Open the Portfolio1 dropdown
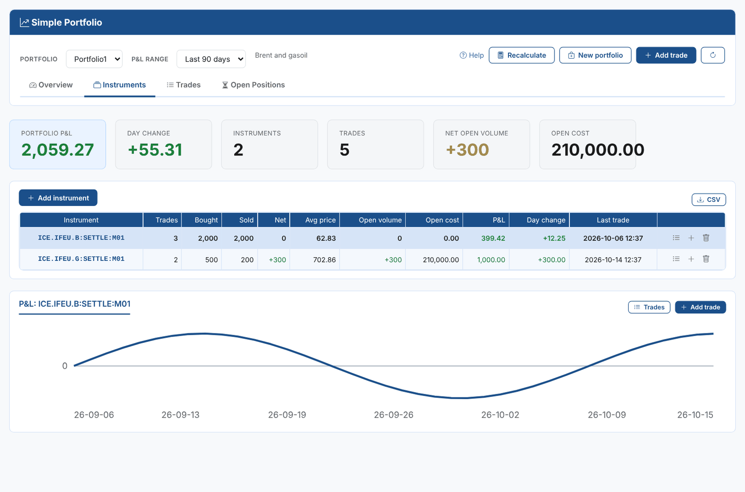The width and height of the screenshot is (745, 492). tap(95, 59)
